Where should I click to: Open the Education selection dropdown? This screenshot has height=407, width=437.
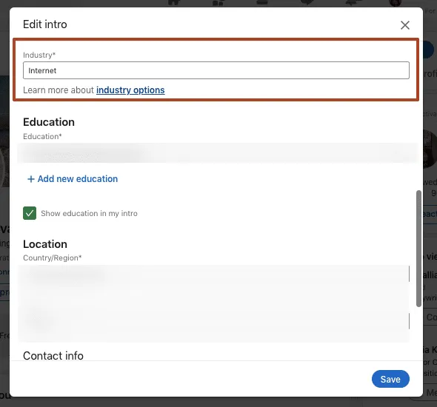pos(216,153)
